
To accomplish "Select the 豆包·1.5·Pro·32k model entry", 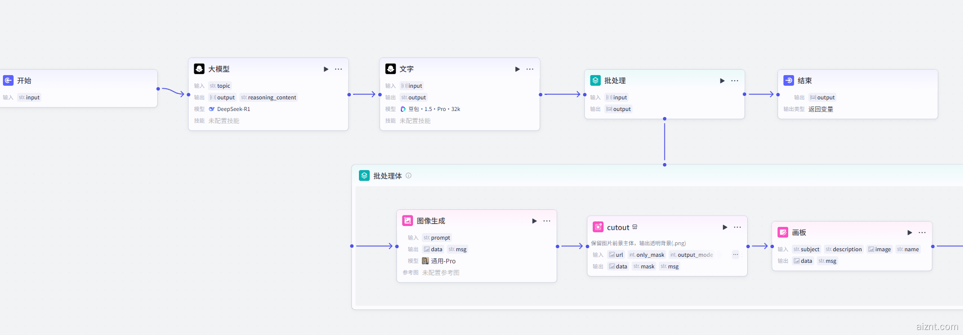I will 430,109.
